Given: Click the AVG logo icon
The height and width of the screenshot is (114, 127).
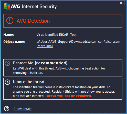Looking at the screenshot, I should point(7,6).
